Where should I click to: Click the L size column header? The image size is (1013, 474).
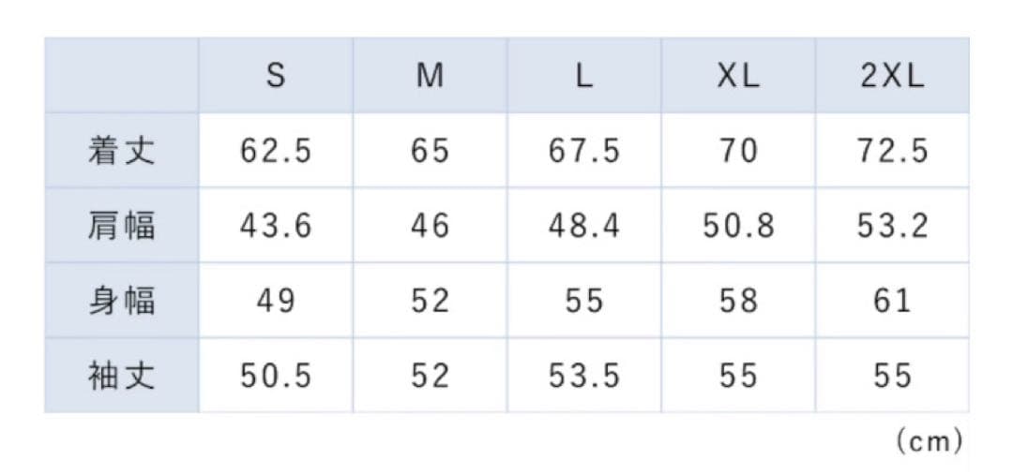584,76
